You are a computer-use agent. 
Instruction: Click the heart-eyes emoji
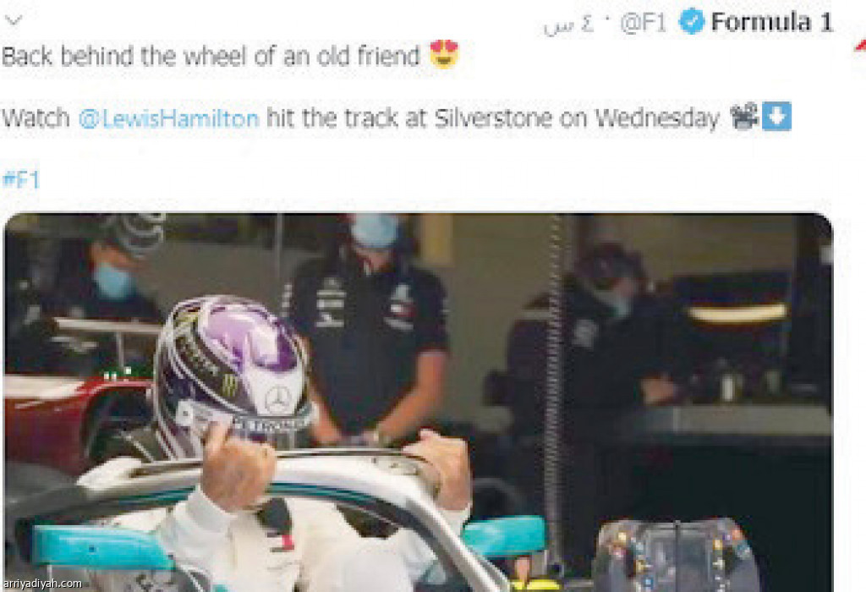point(445,54)
